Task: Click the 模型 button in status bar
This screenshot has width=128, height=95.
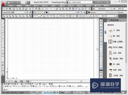Action: coord(63,92)
